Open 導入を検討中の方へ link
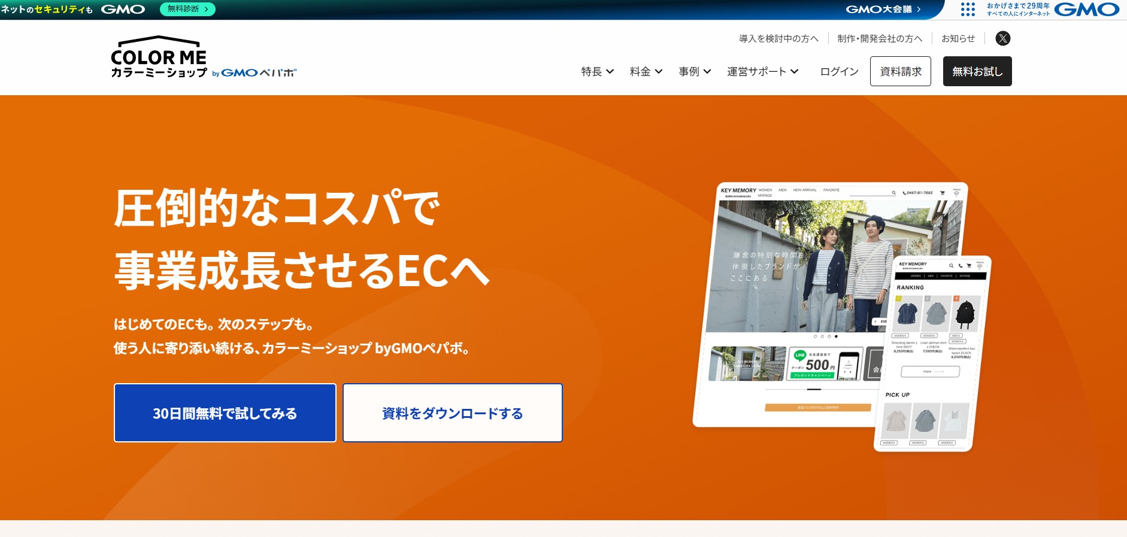The width and height of the screenshot is (1127, 537). 778,38
